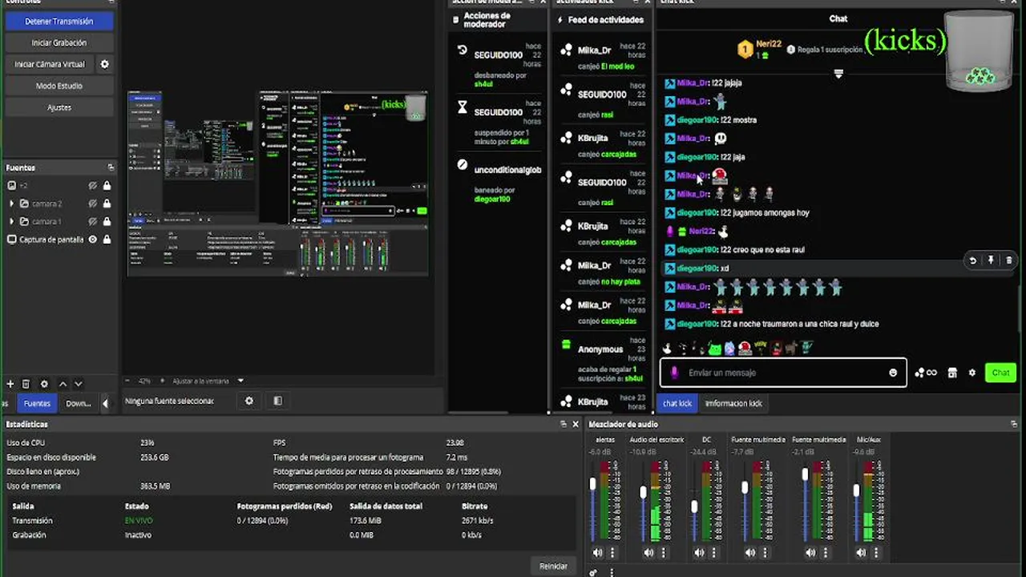Move source up with arrow icon
Image resolution: width=1026 pixels, height=577 pixels.
[63, 384]
